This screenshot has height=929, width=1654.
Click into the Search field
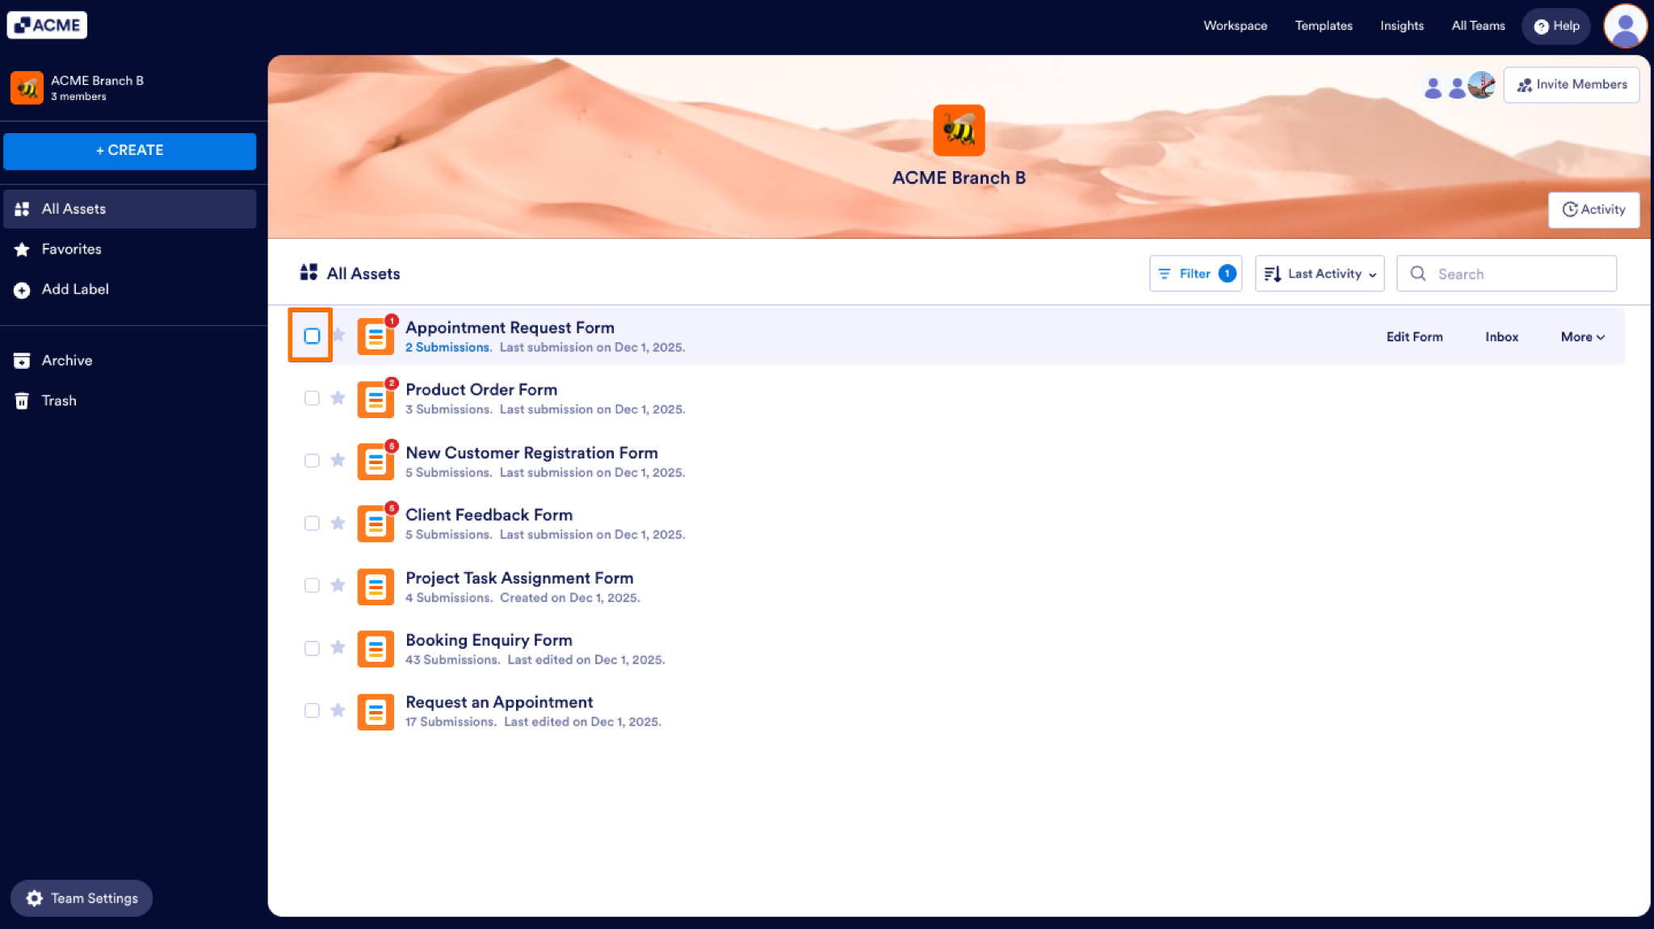1506,274
